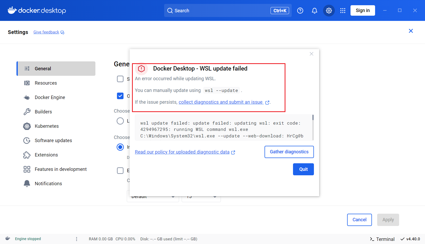This screenshot has height=244, width=425.
Task: Toggle the checkbox below the blue radio button
Action: click(x=120, y=171)
